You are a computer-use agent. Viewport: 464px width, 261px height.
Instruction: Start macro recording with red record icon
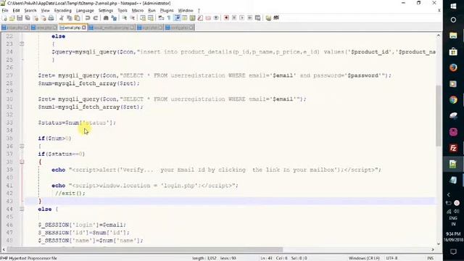pos(226,18)
